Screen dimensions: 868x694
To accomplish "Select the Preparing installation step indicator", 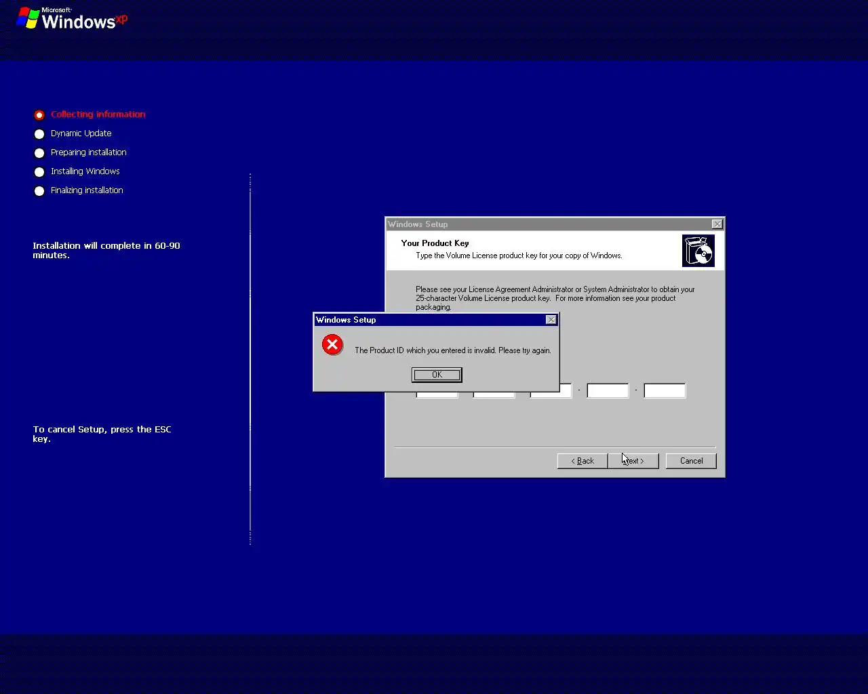I will (39, 153).
